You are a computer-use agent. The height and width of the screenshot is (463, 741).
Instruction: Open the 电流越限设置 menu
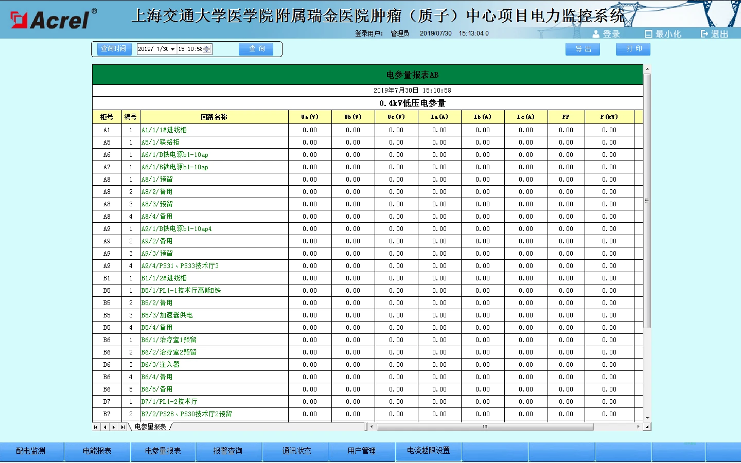(x=428, y=451)
